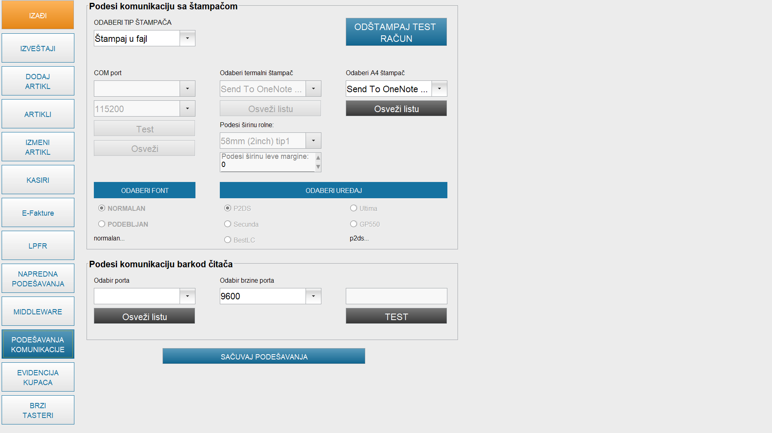Exit using the orange IZAĐI button
Viewport: 772px width, 433px height.
(38, 15)
